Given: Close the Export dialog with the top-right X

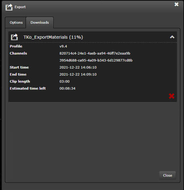Looking at the screenshot, I should (x=177, y=4).
